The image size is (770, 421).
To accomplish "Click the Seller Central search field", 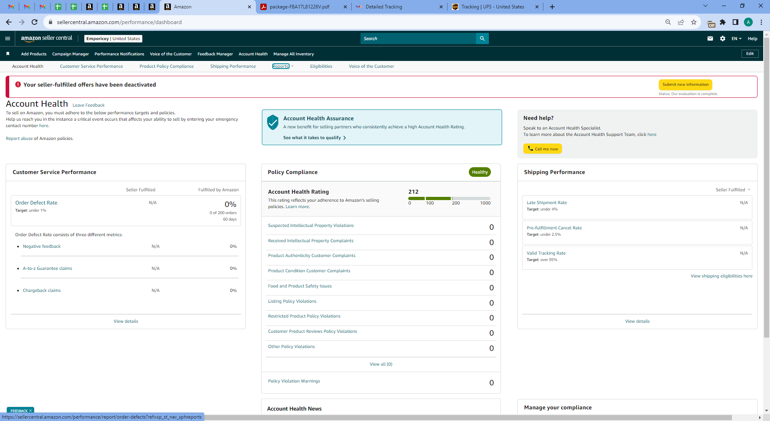I will [418, 38].
